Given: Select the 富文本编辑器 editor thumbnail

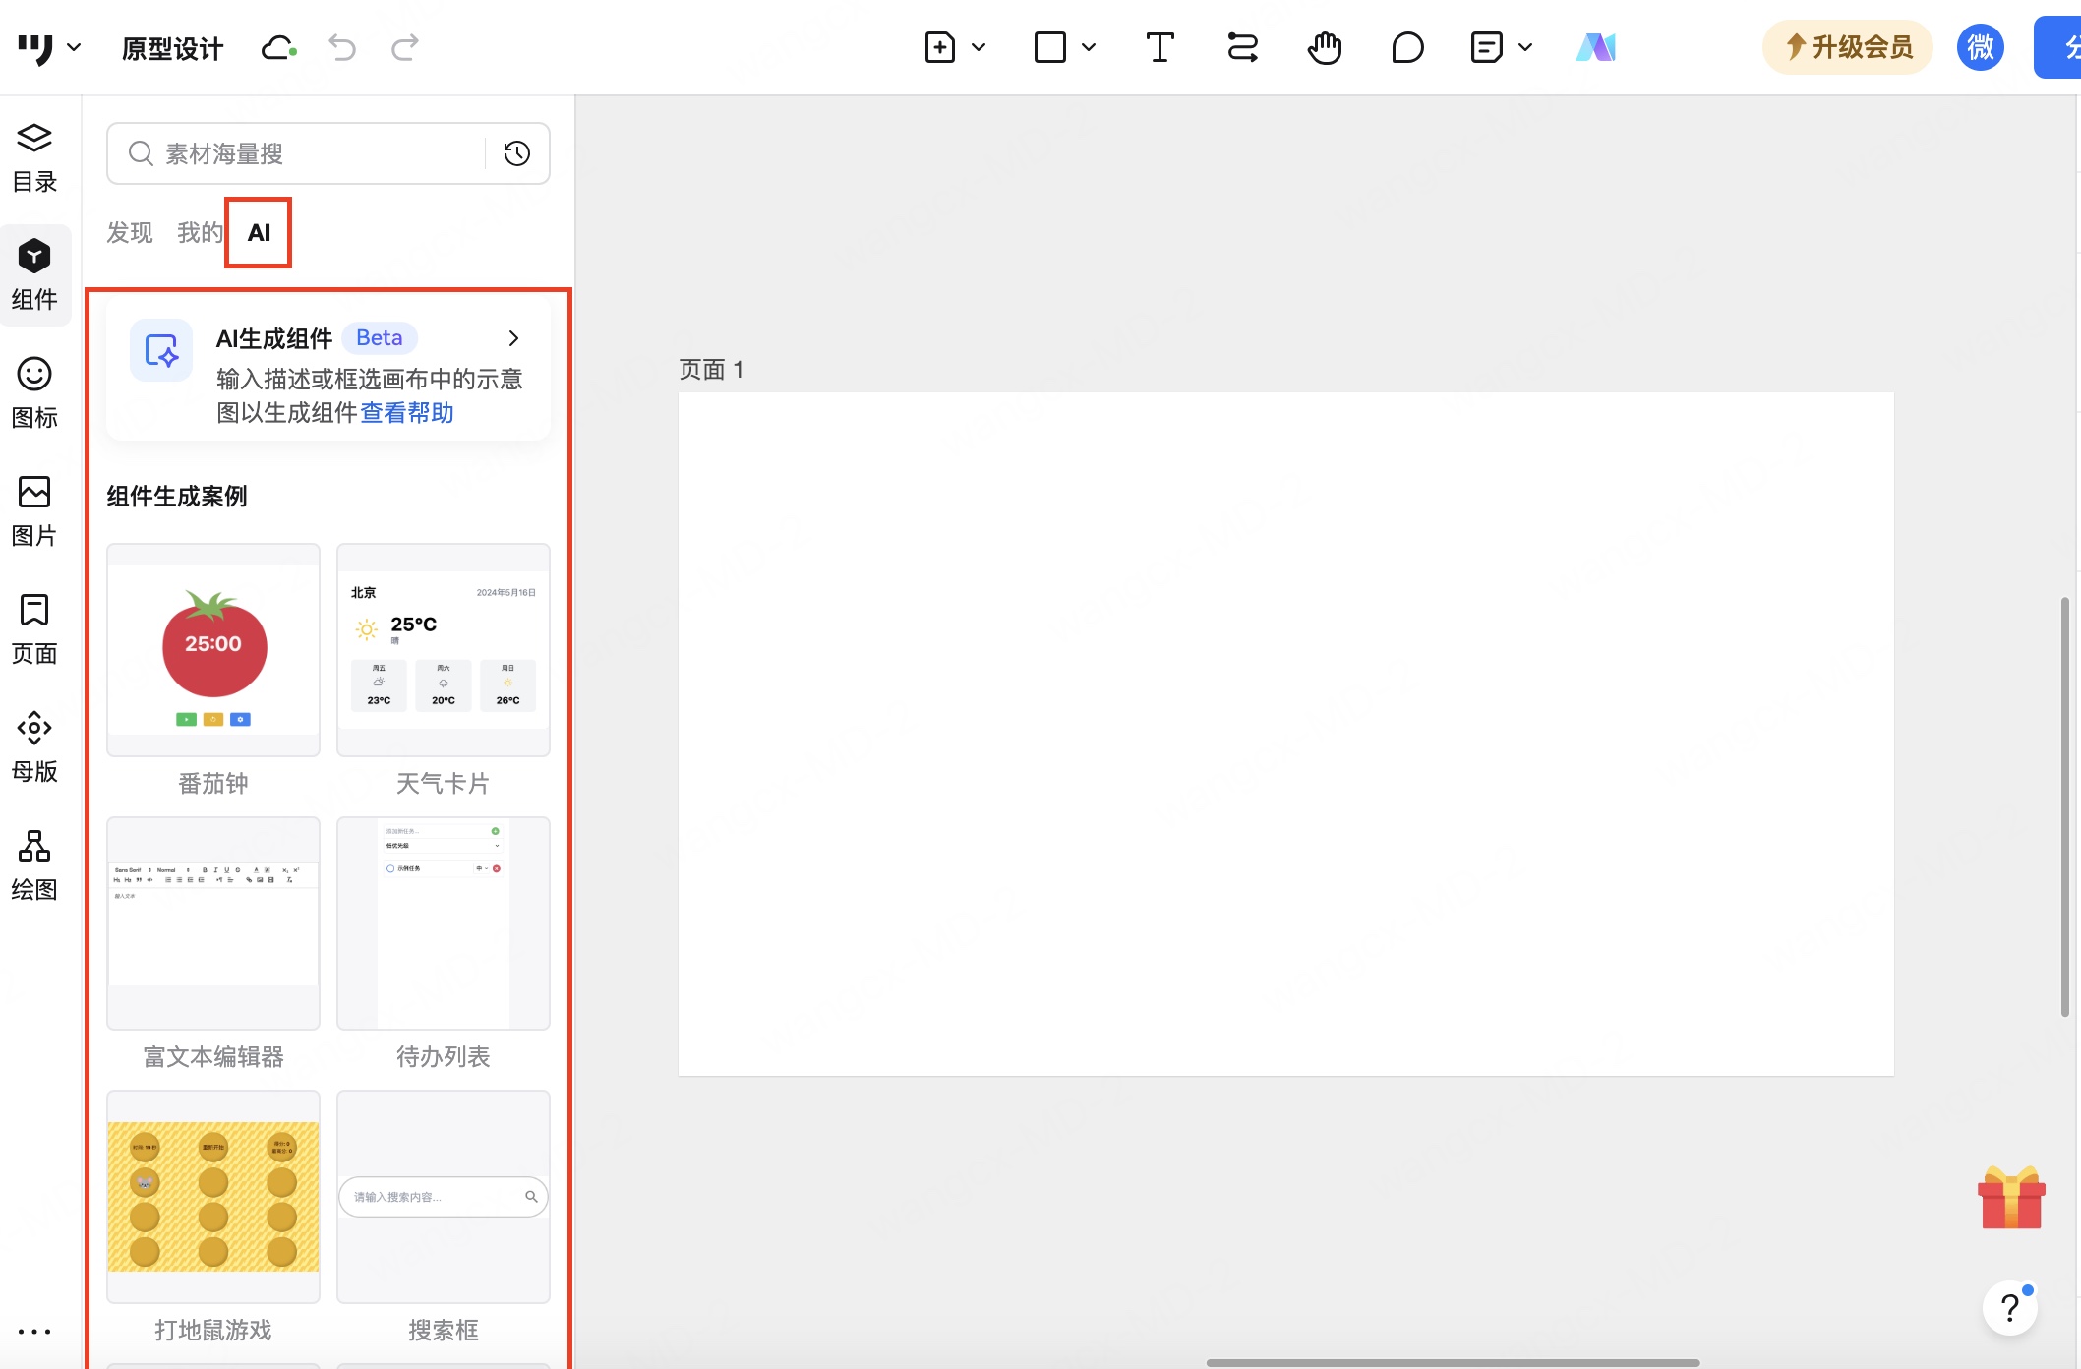Looking at the screenshot, I should click(213, 923).
